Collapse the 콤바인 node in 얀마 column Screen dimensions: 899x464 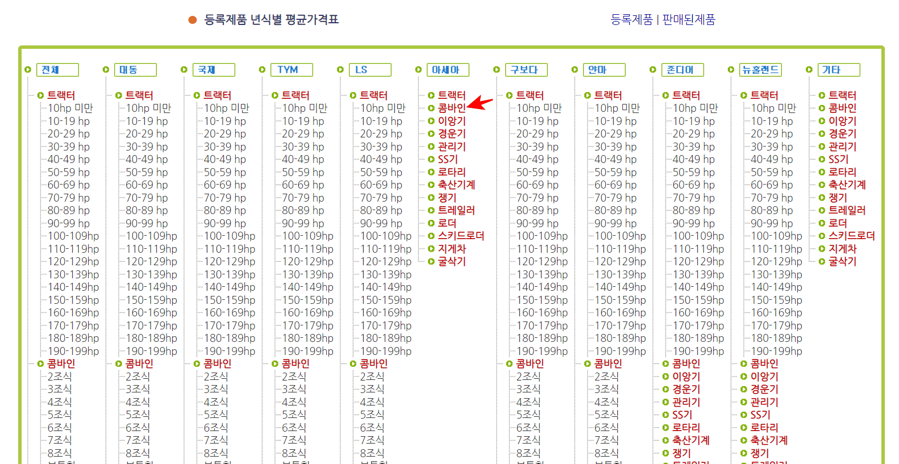pyautogui.click(x=587, y=363)
